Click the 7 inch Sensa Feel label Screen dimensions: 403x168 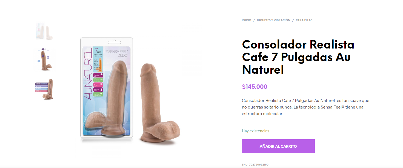point(98,52)
